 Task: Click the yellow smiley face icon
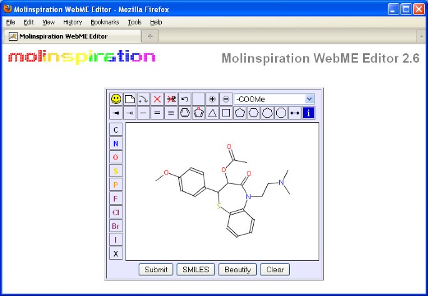116,99
